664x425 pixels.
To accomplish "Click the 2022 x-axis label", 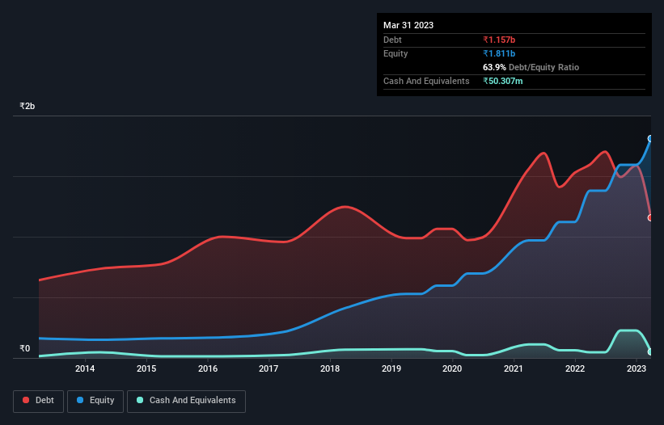I will (x=575, y=368).
